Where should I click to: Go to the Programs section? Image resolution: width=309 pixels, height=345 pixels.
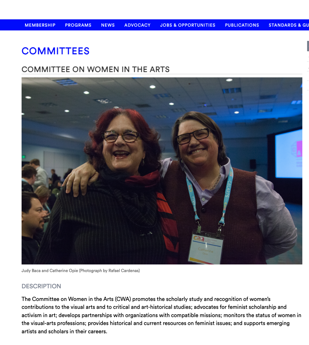[78, 25]
